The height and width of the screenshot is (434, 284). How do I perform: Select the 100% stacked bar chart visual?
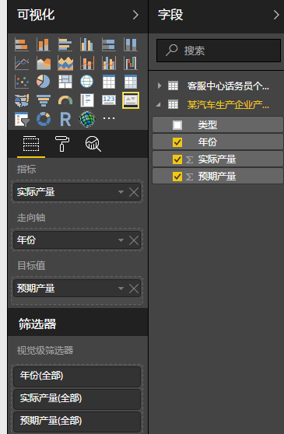click(x=109, y=44)
